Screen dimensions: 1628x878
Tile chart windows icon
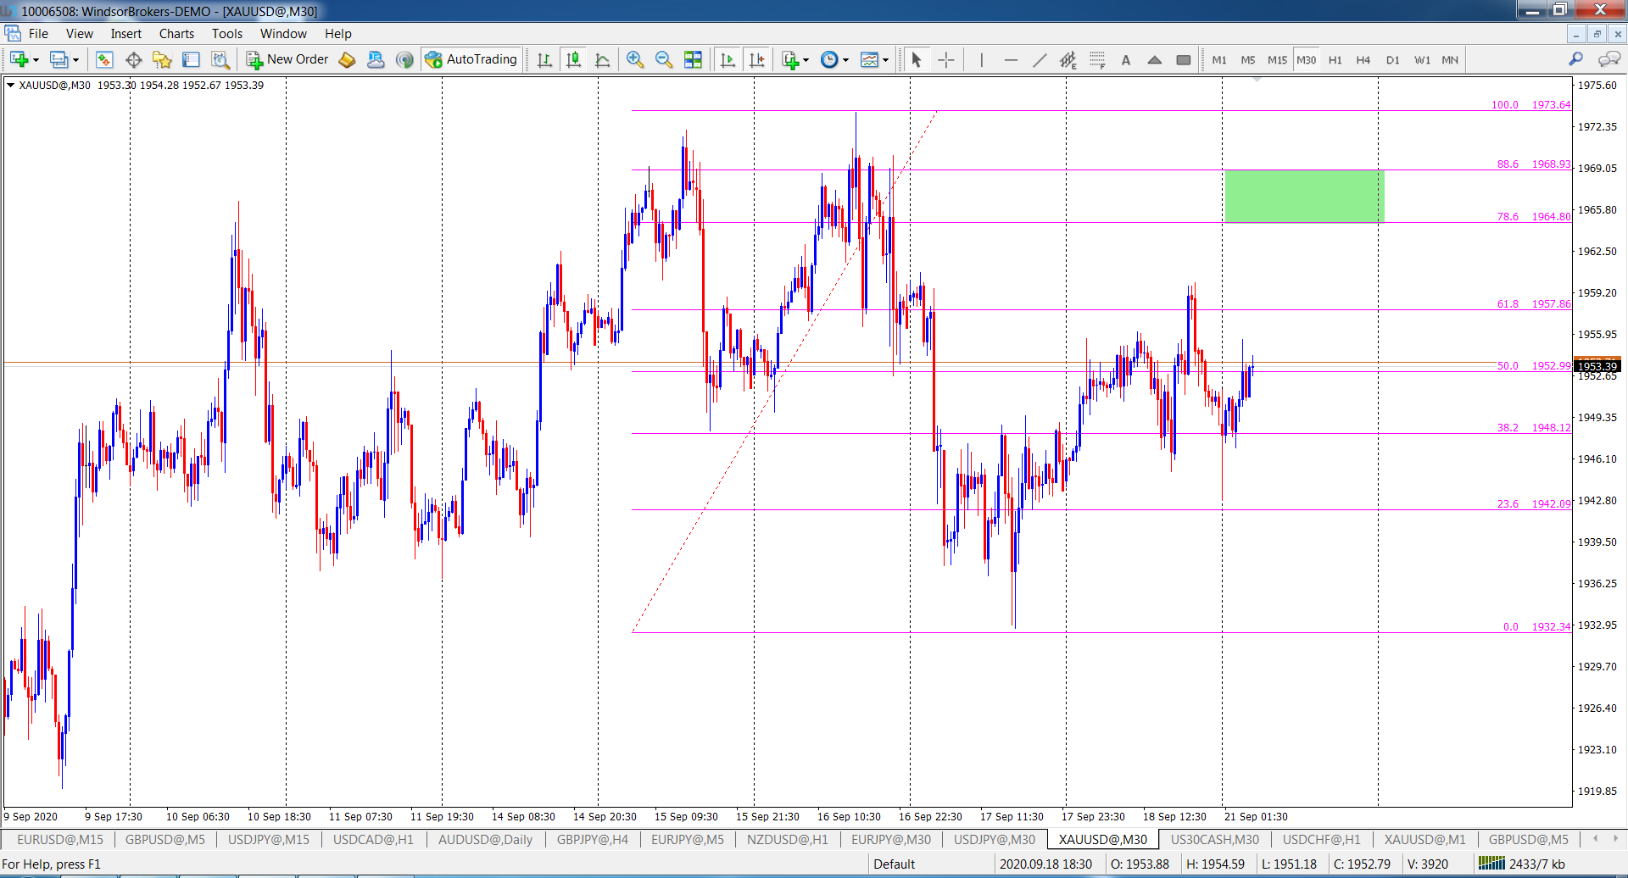click(x=693, y=59)
